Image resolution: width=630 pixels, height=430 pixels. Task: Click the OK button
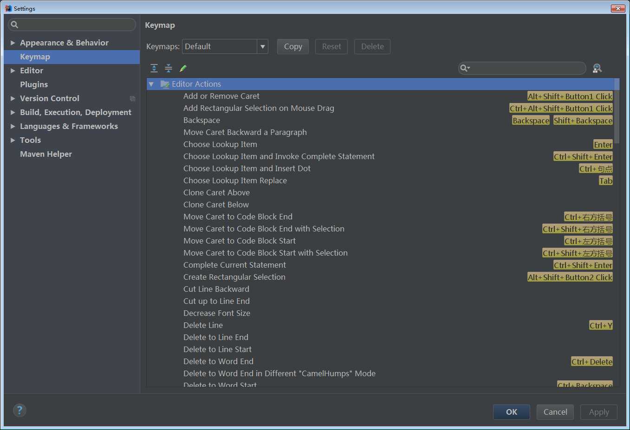(x=512, y=412)
